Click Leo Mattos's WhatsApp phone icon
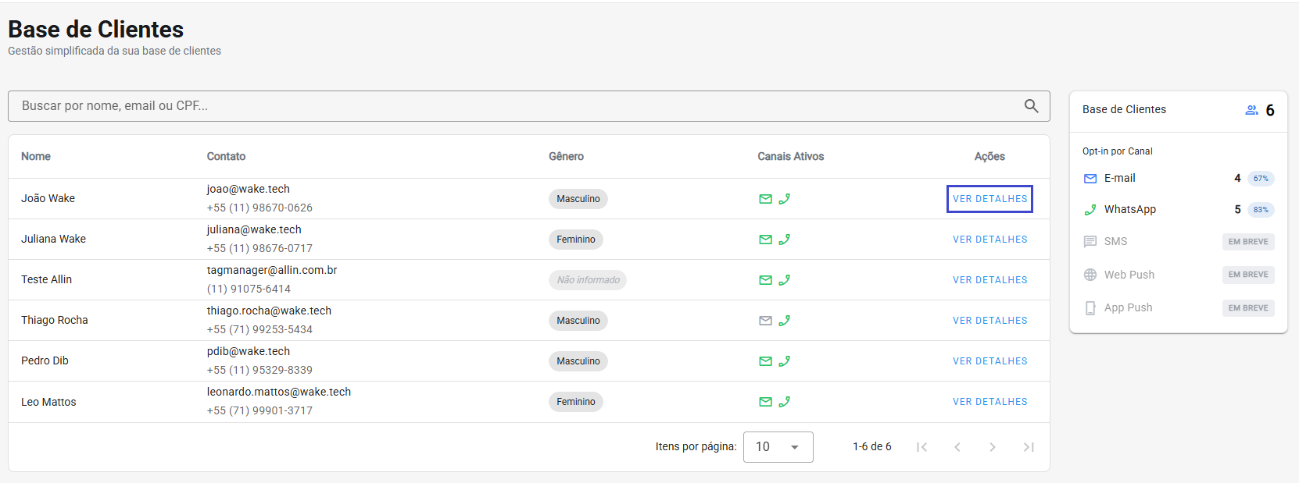Viewport: 1299px width, 483px height. (785, 402)
